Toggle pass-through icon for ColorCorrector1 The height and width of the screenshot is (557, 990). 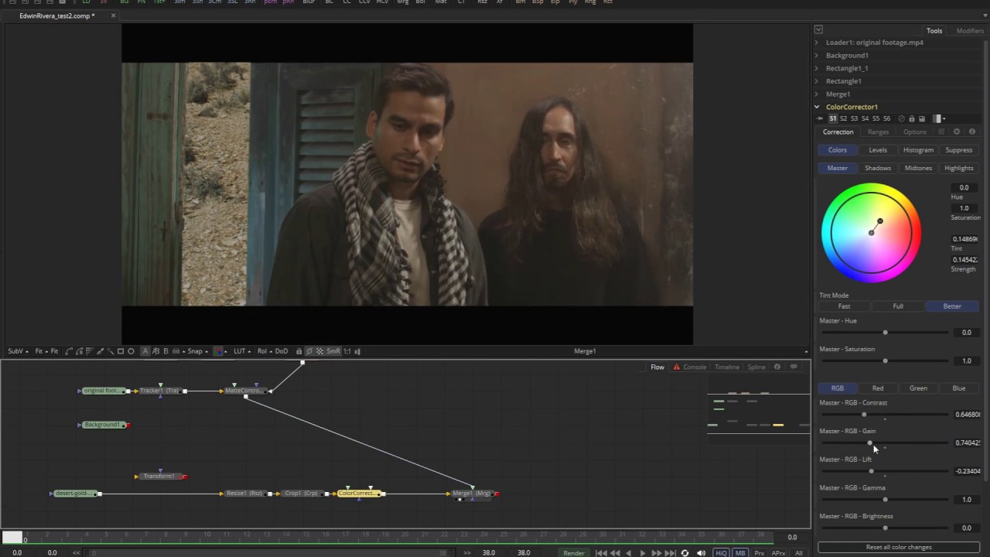[x=901, y=118]
